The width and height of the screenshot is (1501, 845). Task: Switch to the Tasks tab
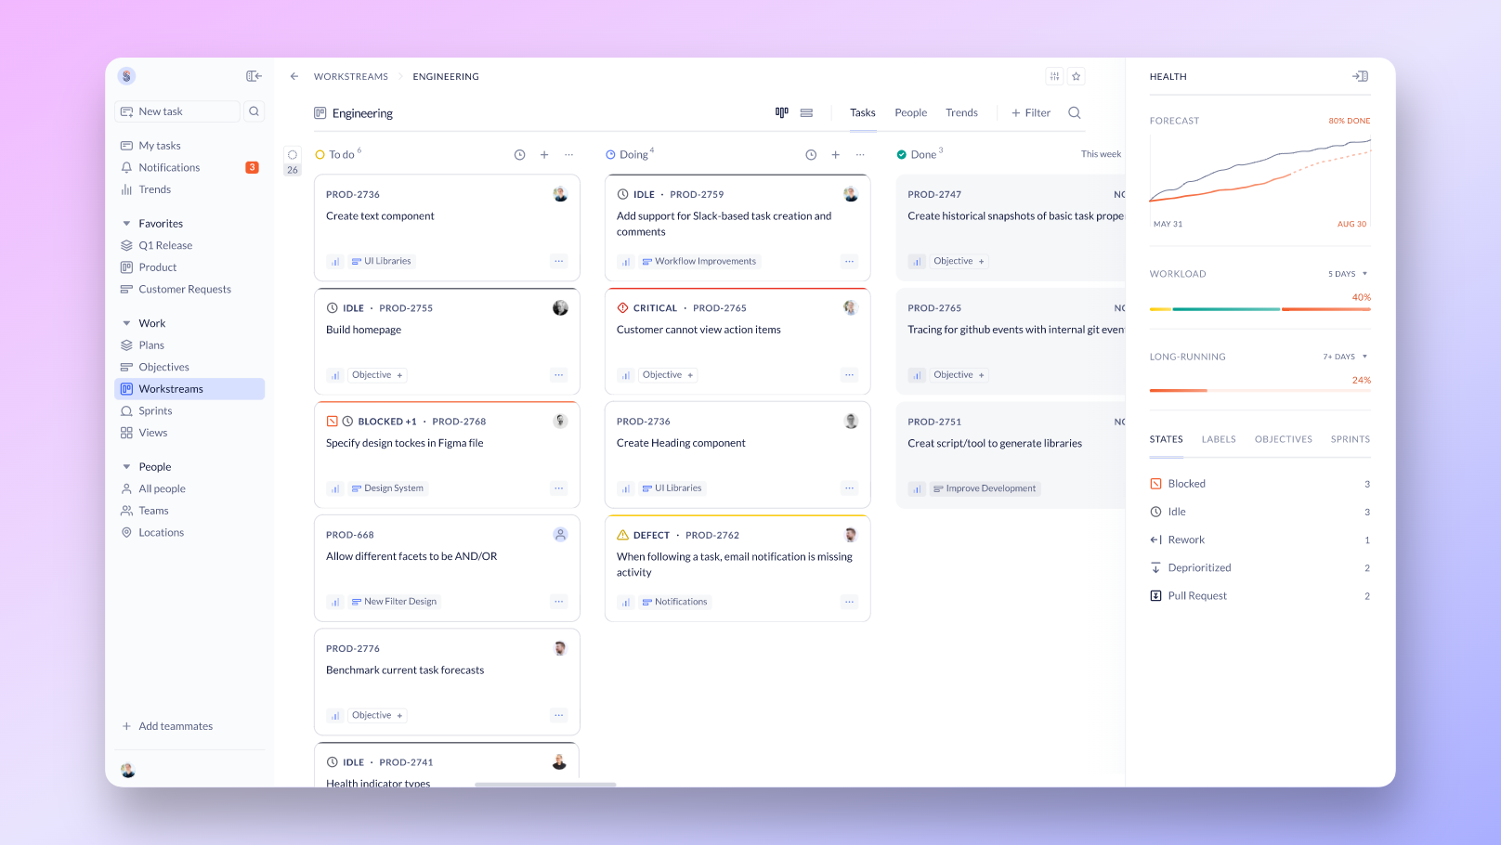pos(863,112)
